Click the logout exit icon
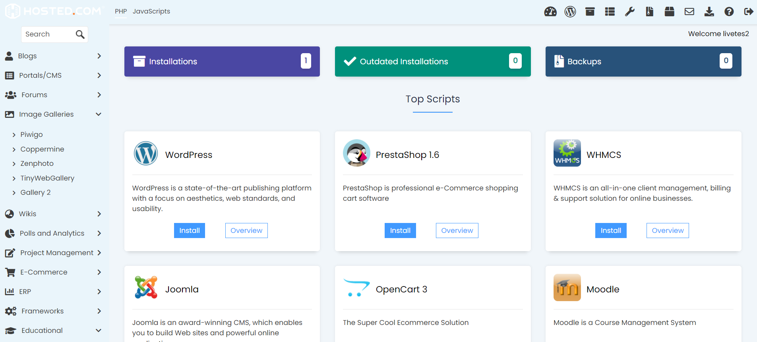 click(x=749, y=12)
